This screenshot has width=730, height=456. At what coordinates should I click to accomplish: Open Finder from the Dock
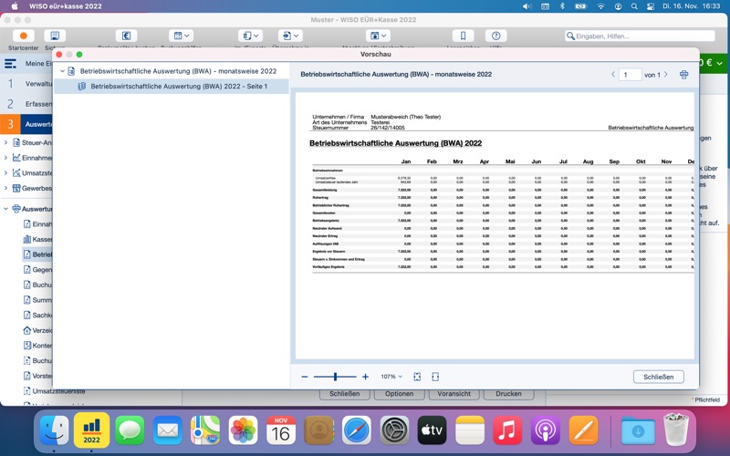click(x=54, y=430)
